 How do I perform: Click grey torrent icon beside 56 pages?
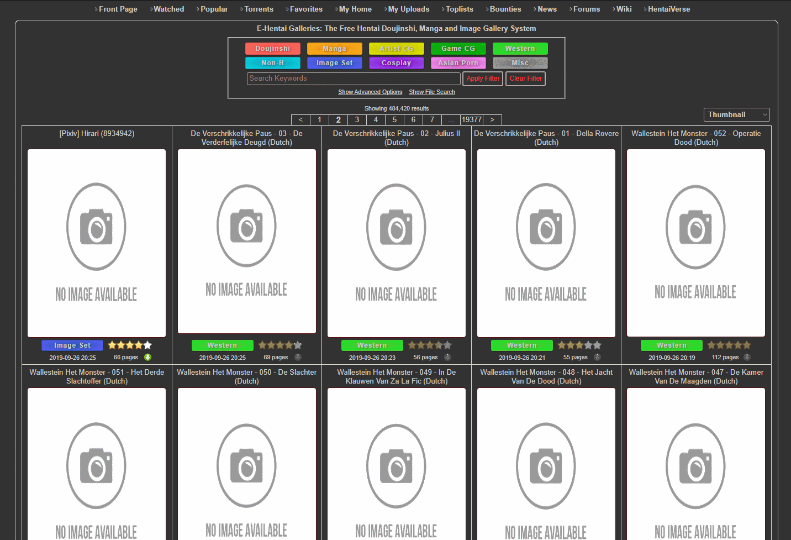(447, 357)
